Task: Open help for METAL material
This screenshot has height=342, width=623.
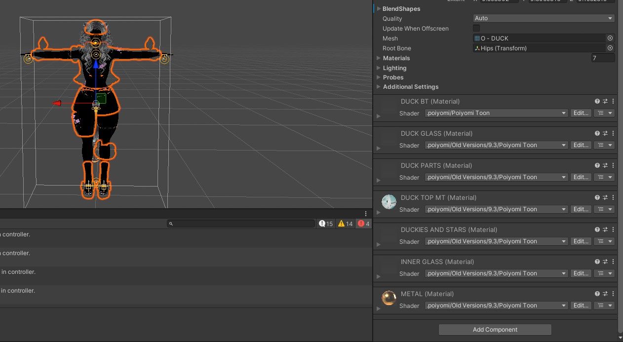Action: (597, 294)
